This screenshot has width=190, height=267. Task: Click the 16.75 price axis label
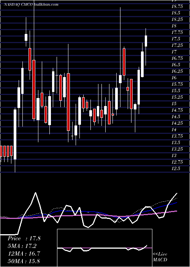point(178,58)
